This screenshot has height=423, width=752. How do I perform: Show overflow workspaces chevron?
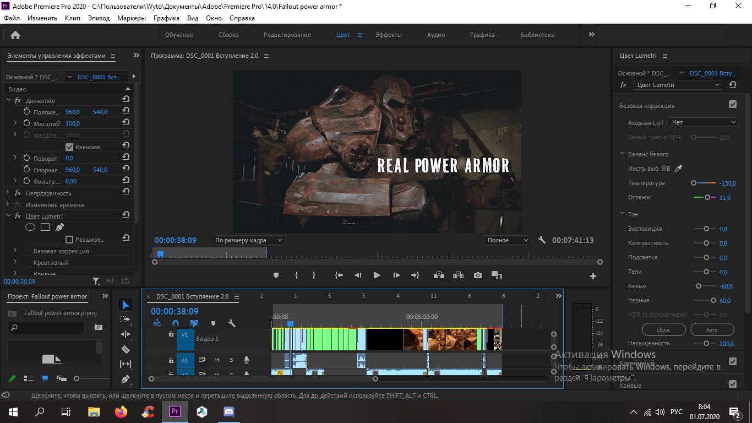[x=592, y=34]
